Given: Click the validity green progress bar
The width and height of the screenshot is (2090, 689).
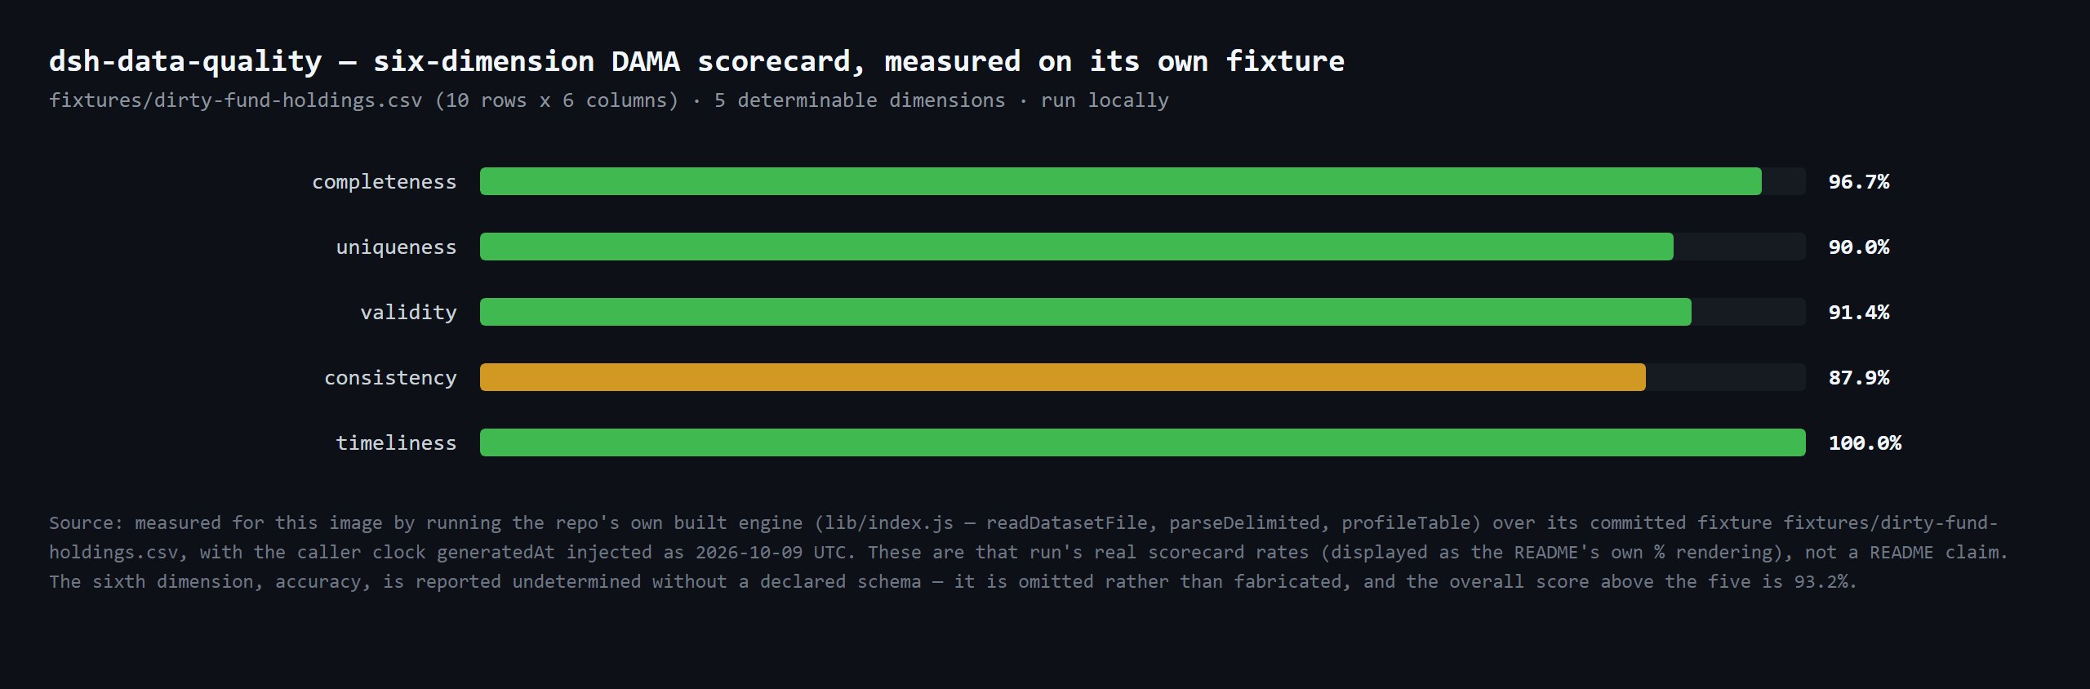Looking at the screenshot, I should click(1085, 312).
